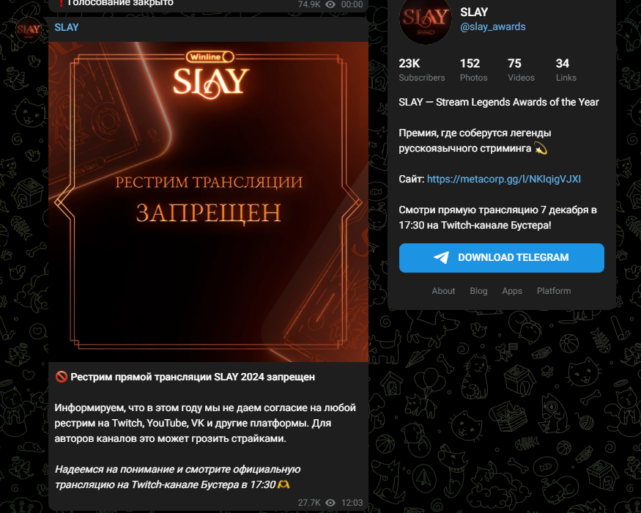This screenshot has height=513, width=641.
Task: Select the 34 Links counter tab
Action: tap(566, 70)
